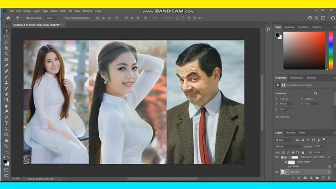Click the horizontal canvas scrollbar
This screenshot has width=336, height=189.
click(x=162, y=178)
